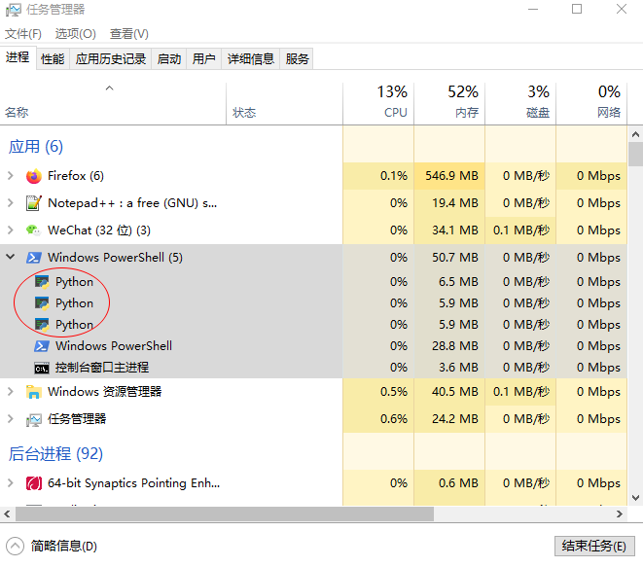Switch to the 启动 tab

click(x=169, y=59)
